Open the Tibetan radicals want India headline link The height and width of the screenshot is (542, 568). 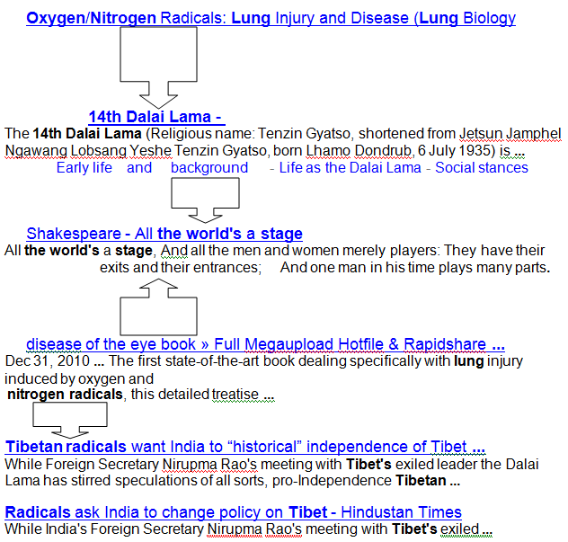(x=245, y=447)
